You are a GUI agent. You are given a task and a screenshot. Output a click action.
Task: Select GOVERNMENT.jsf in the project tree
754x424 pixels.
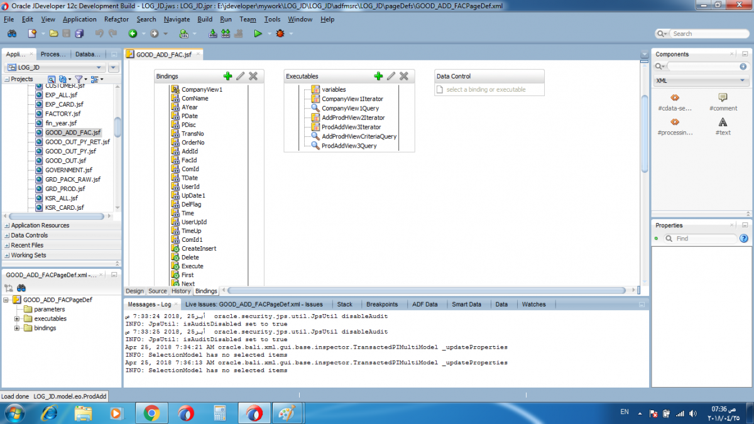coord(68,170)
